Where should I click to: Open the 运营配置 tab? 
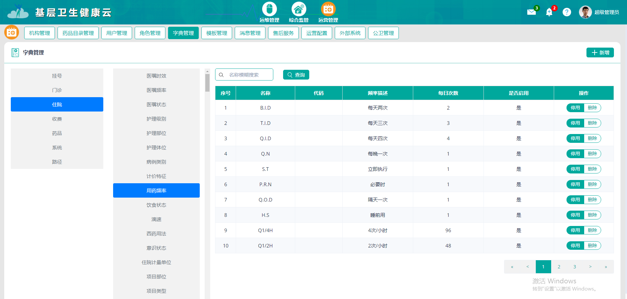coord(317,33)
